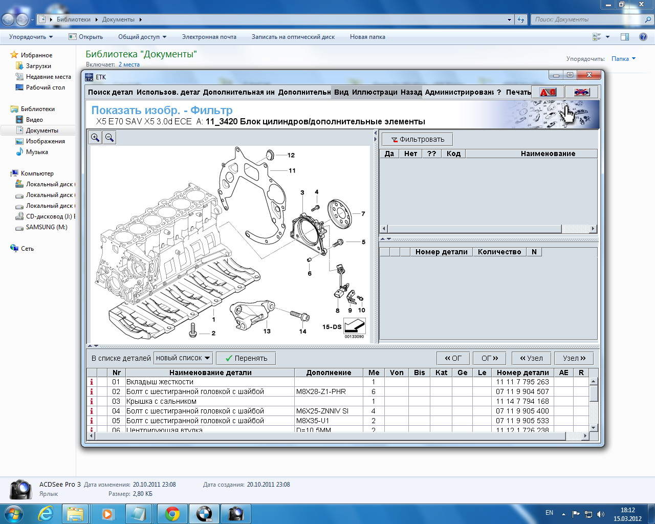Click the zoom in magnifier icon
The image size is (655, 524).
[x=95, y=137]
